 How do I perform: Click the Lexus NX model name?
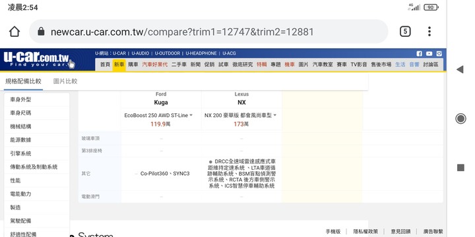pyautogui.click(x=241, y=103)
